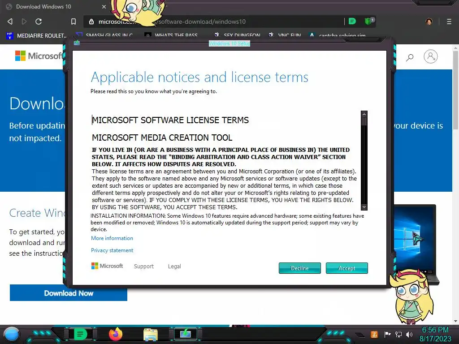This screenshot has width=459, height=344.
Task: Click in the license terms text area
Action: (x=225, y=160)
